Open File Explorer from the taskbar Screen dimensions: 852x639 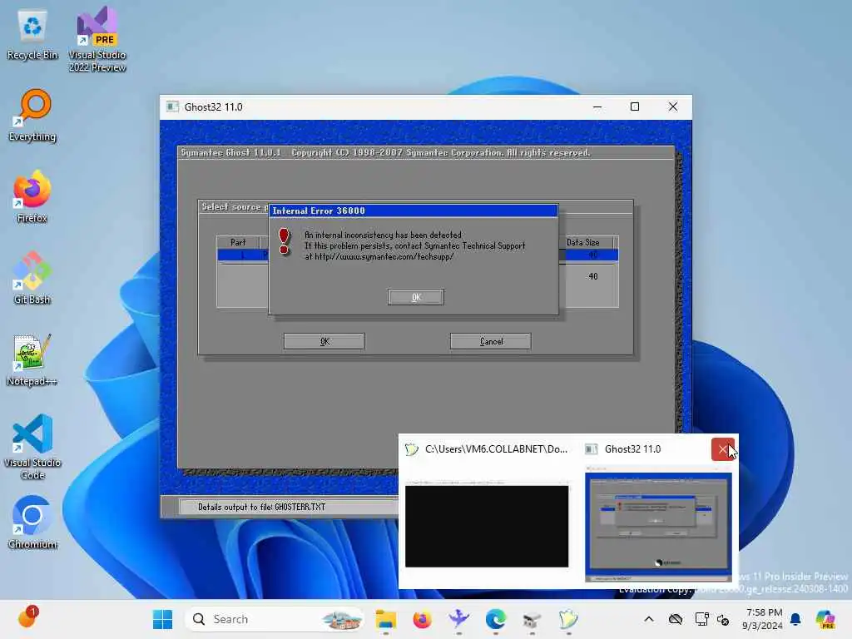click(386, 619)
